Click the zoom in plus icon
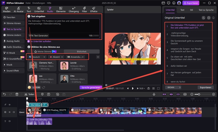The height and width of the screenshot is (132, 218). (214, 94)
